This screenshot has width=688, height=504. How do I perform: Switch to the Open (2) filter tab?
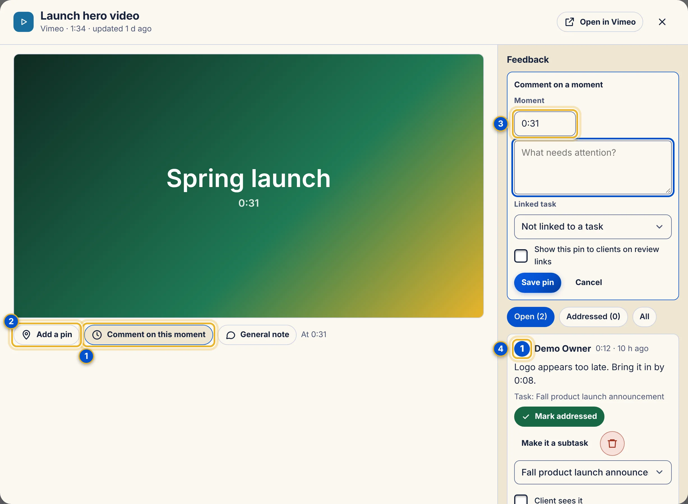[530, 317]
